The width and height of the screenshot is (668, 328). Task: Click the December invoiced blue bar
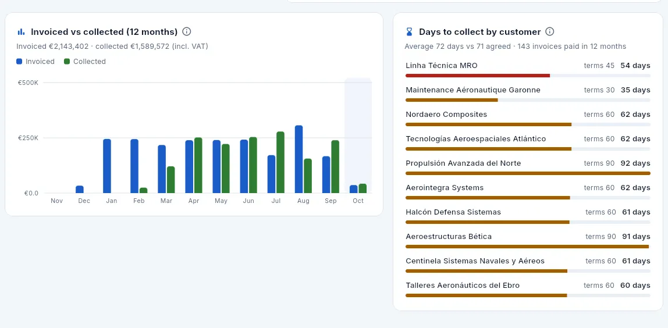coord(80,190)
